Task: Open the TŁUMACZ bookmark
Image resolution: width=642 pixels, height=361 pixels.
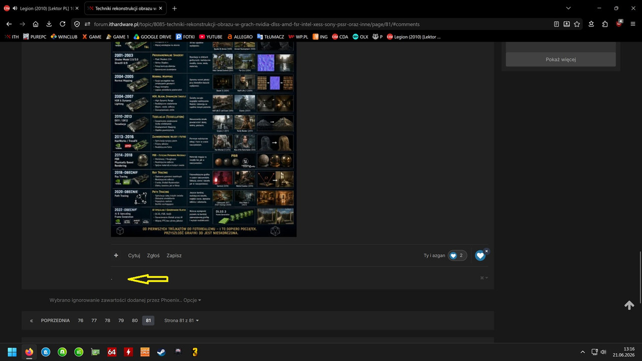Action: point(270,37)
